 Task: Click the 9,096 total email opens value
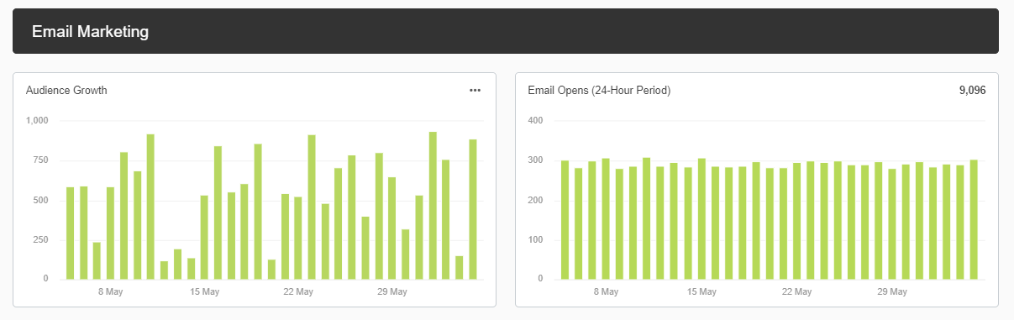point(972,90)
